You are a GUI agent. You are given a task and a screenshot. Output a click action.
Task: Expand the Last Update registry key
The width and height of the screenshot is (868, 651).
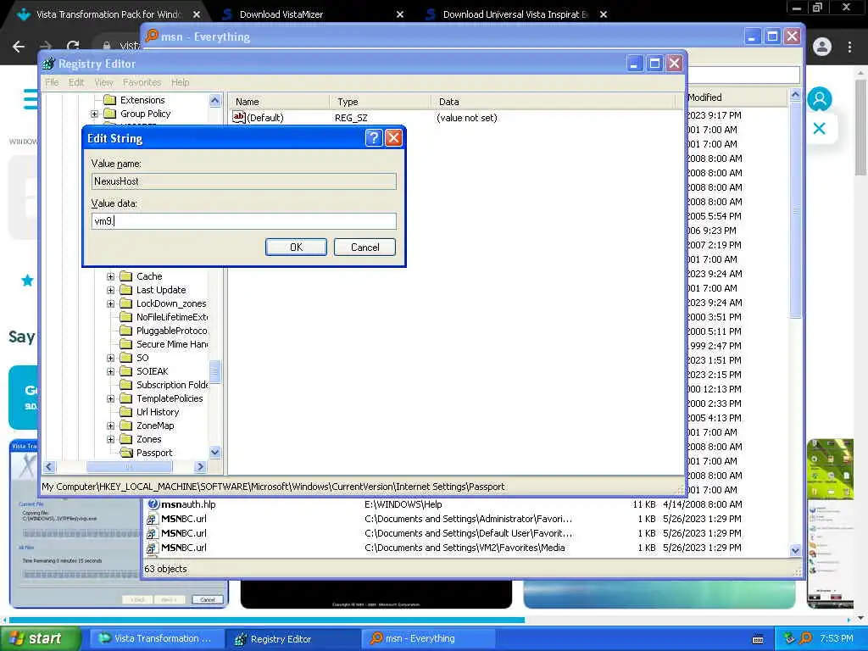click(x=111, y=290)
